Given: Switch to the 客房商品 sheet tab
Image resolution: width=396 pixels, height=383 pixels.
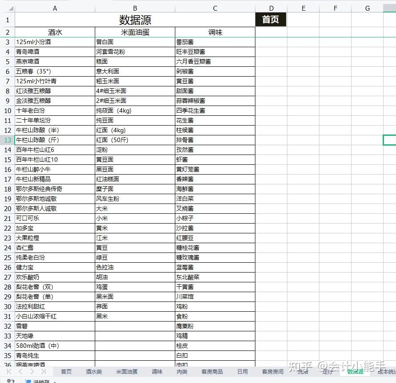Looking at the screenshot, I should point(212,371).
